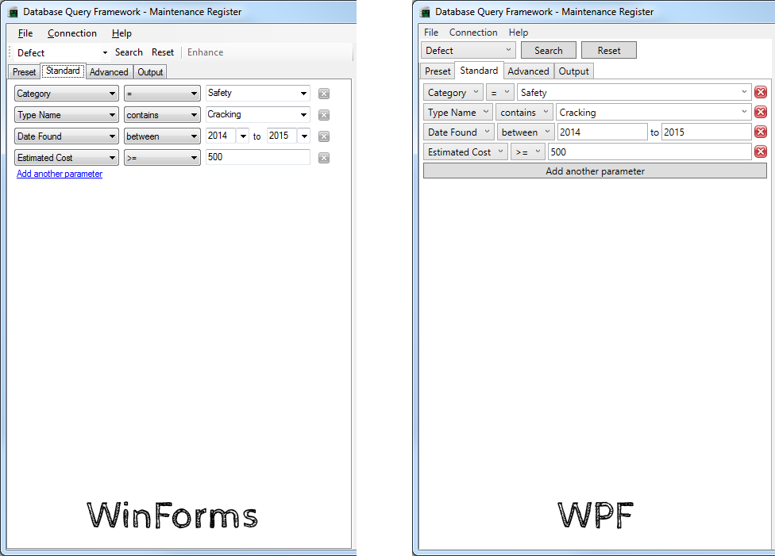Remove Category row in WinForms window
The width and height of the screenshot is (775, 556).
point(324,94)
